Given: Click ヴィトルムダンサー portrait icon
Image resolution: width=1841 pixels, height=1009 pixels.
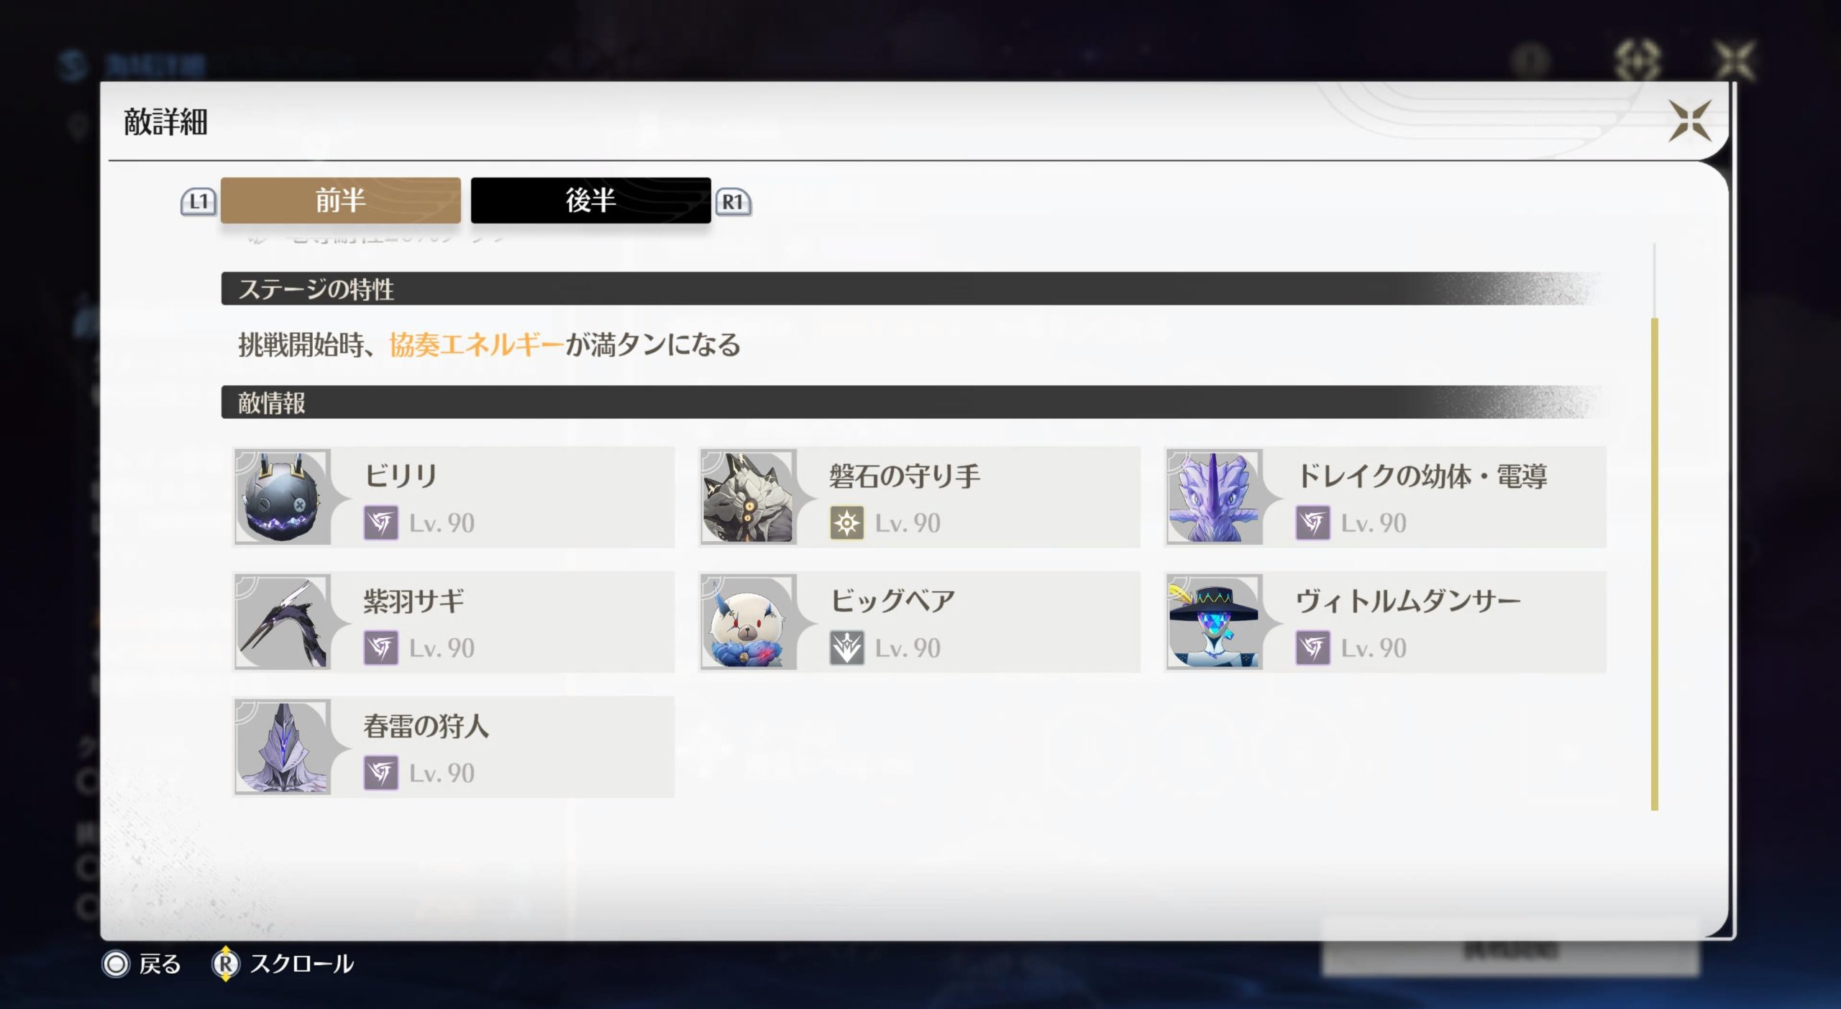Looking at the screenshot, I should (1215, 622).
